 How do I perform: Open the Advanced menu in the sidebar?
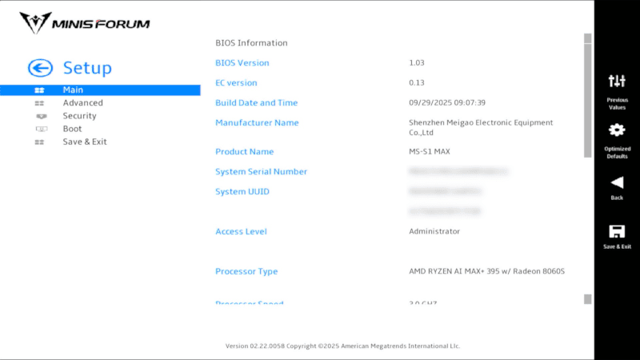click(82, 103)
